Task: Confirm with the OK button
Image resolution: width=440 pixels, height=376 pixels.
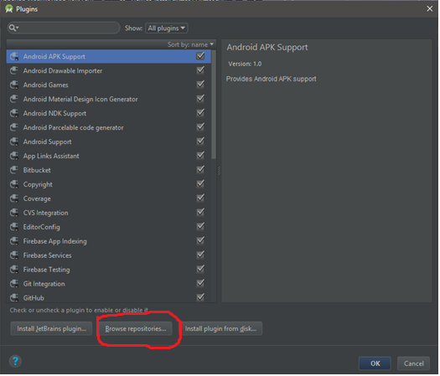Action: click(375, 364)
